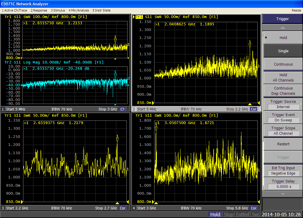Click the C? indicator in channel 1 status bar

[123, 109]
